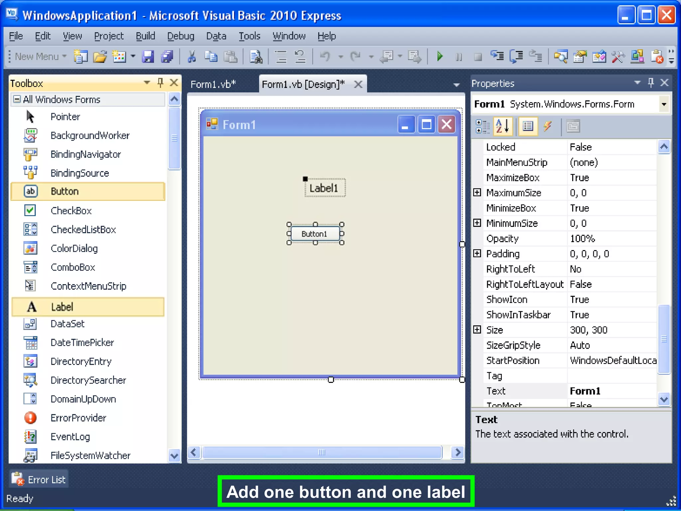681x511 pixels.
Task: Select the CheckBox tool in Toolbox
Action: (x=71, y=211)
